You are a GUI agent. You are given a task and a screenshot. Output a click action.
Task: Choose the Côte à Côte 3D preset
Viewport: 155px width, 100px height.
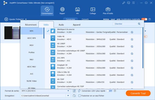click(x=94, y=74)
